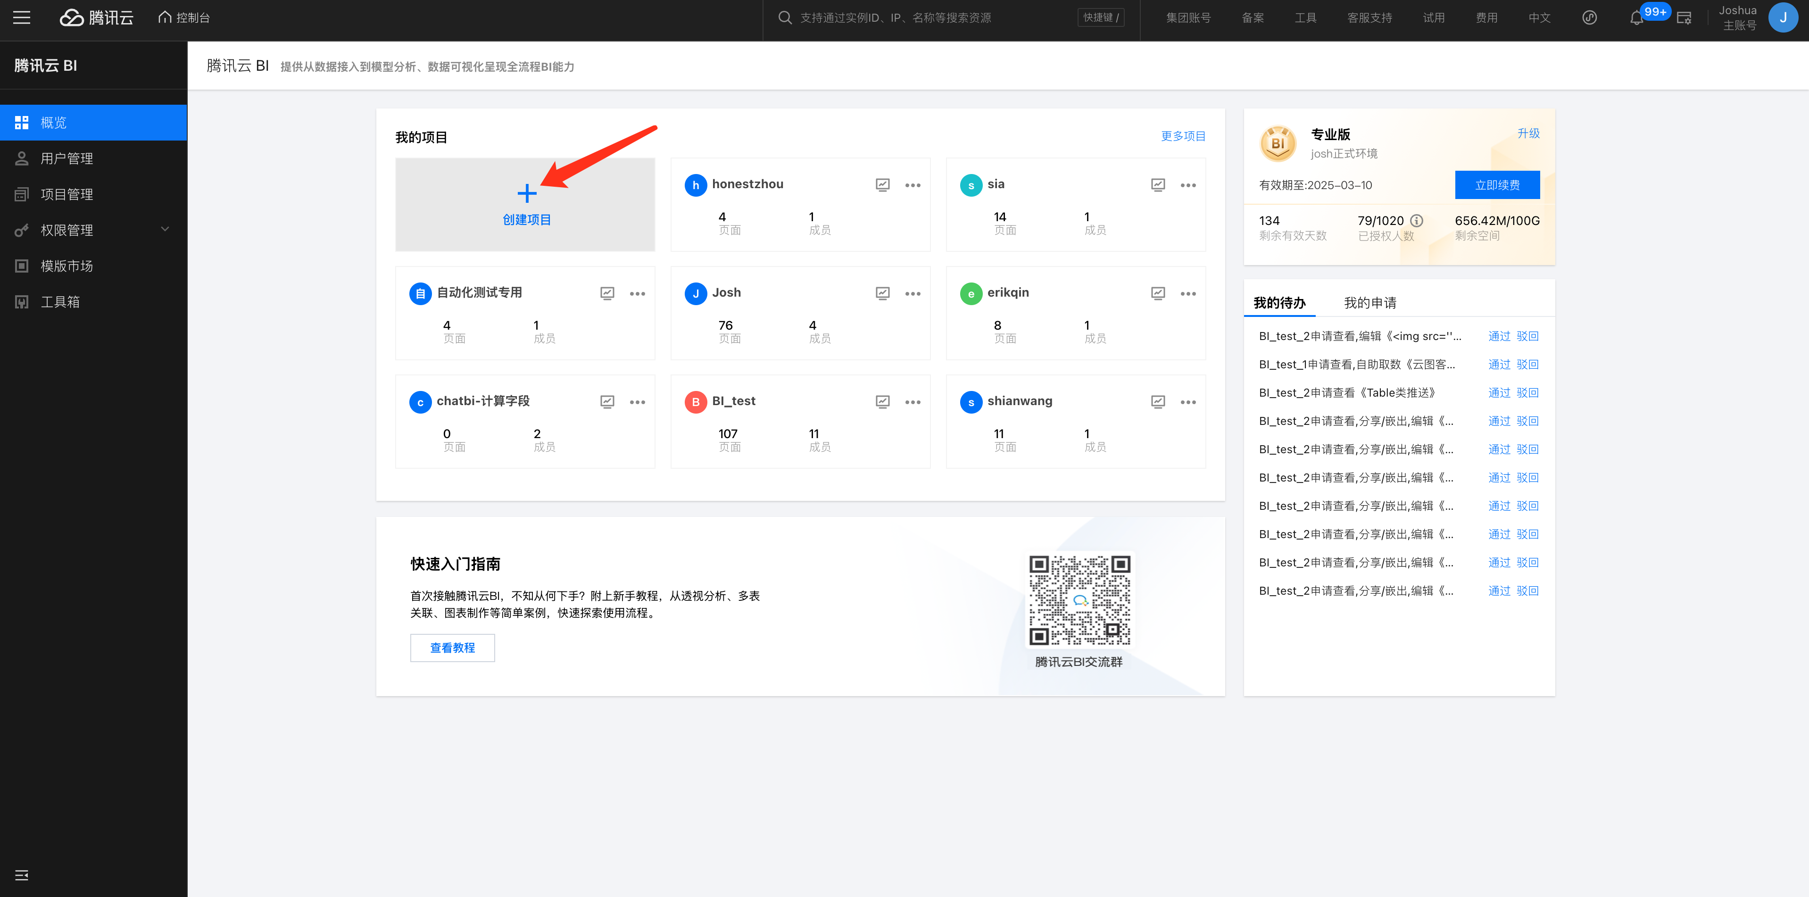Approve first BI_test_2 request with 通过
Screen dimensions: 1809x897
pos(1499,336)
